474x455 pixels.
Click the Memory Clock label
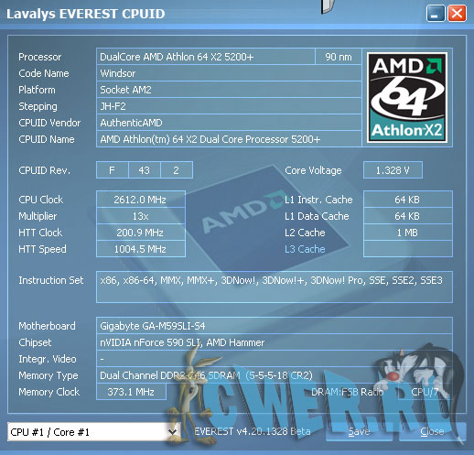(48, 392)
